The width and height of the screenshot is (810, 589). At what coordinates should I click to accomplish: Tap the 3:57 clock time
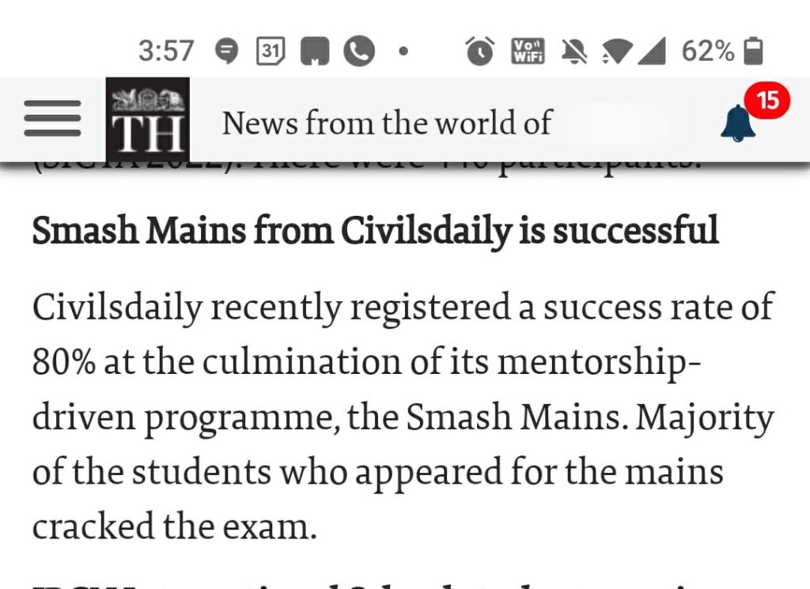pyautogui.click(x=165, y=51)
